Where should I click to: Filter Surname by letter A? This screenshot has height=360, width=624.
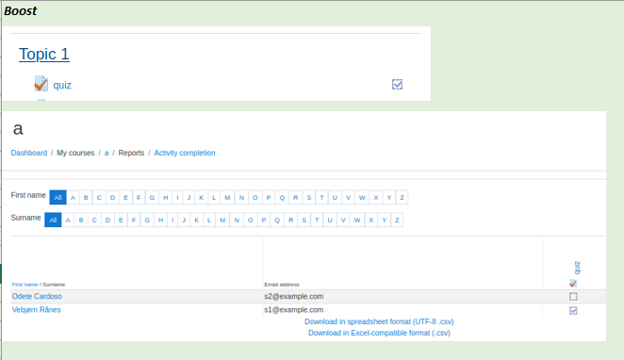pyautogui.click(x=68, y=220)
